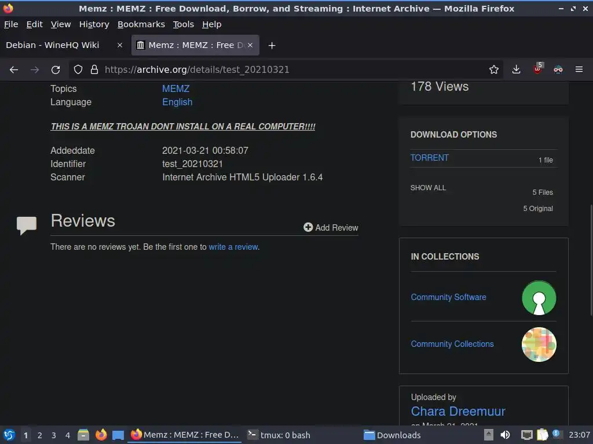Open the network monitor tray icon
593x444 pixels.
526,435
